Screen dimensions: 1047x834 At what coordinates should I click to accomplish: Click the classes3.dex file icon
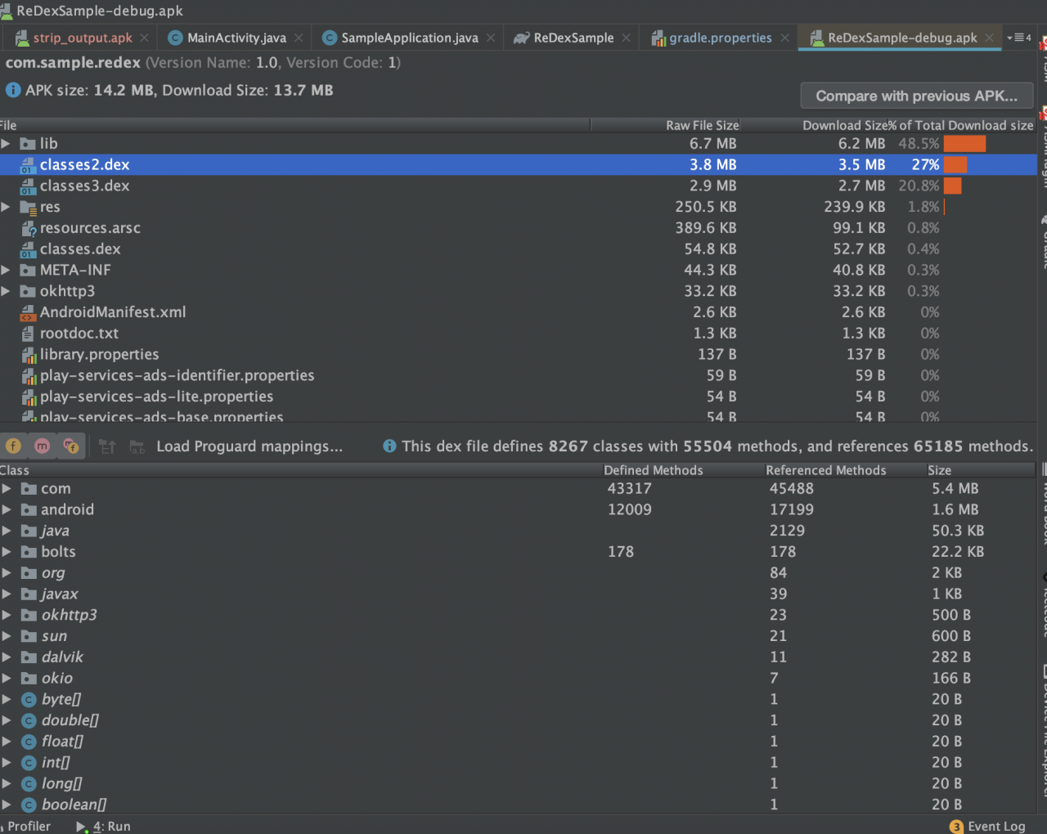pyautogui.click(x=28, y=186)
